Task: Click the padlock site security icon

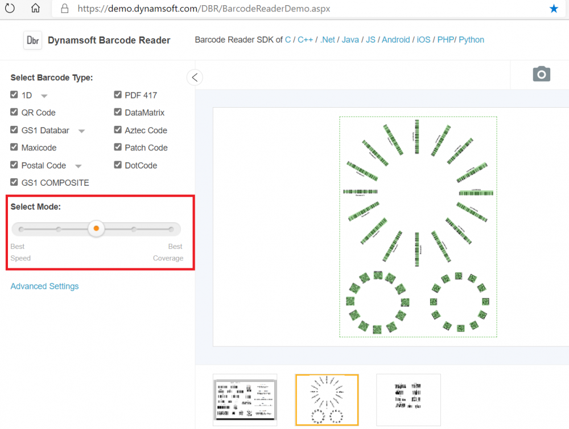Action: (64, 9)
